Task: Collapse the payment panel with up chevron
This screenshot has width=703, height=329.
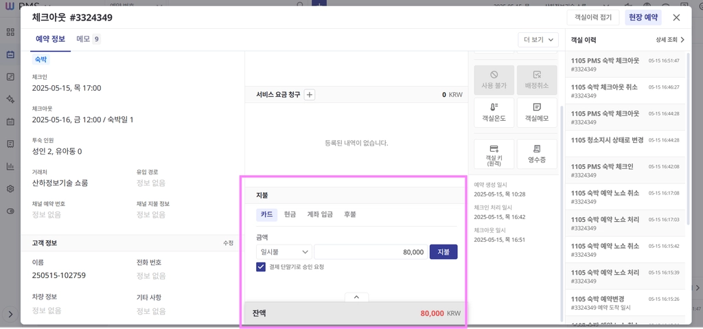Action: coord(357,297)
